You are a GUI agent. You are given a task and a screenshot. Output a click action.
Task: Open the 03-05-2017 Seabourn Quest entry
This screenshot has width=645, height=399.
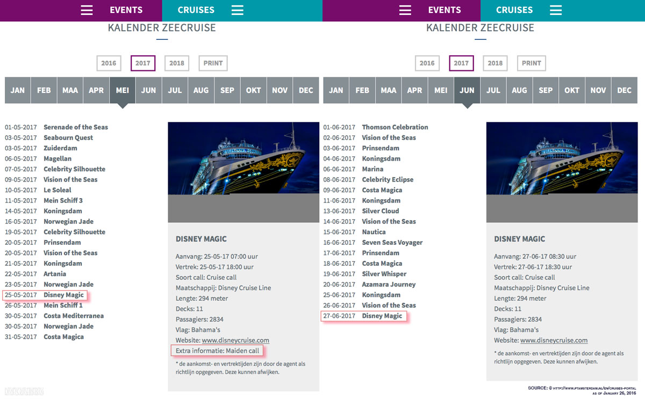[x=49, y=137]
